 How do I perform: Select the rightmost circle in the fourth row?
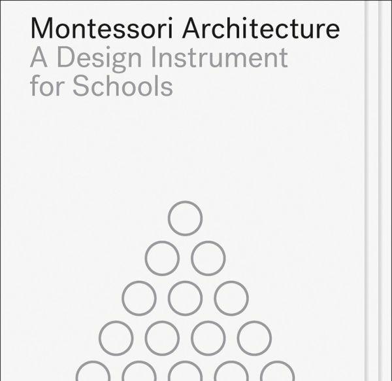coord(254,338)
